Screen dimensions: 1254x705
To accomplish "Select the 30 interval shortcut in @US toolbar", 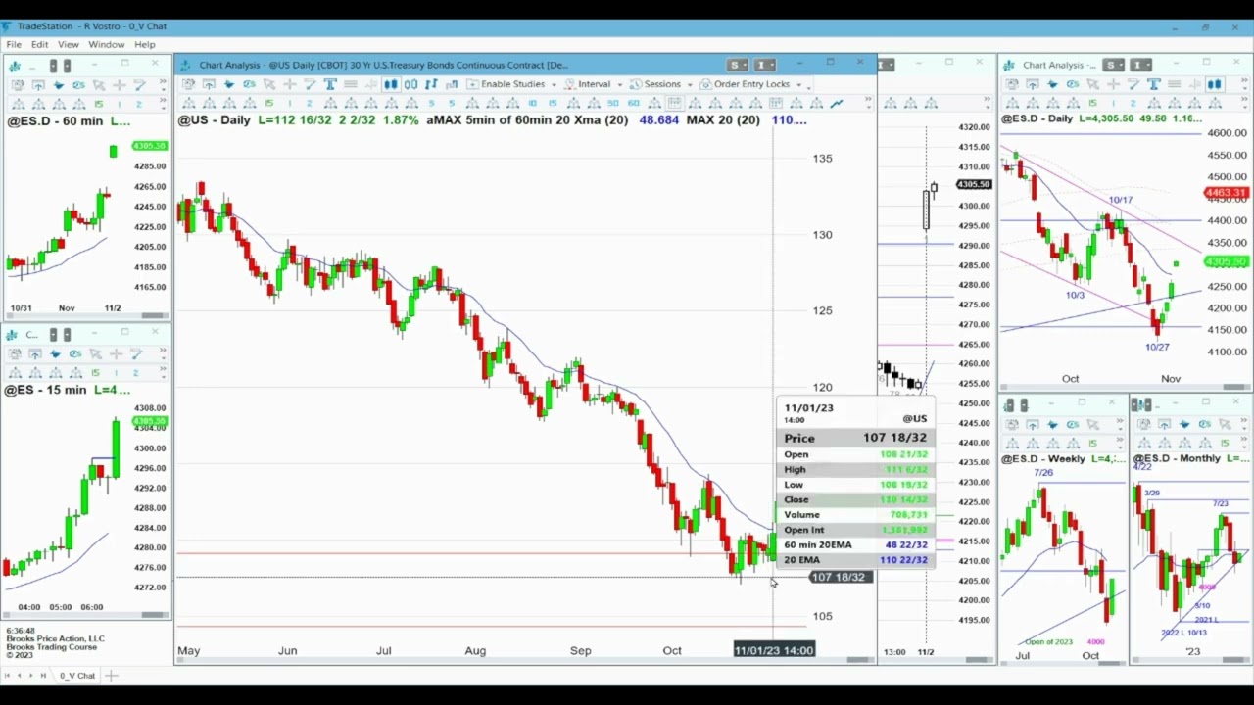I will (613, 103).
